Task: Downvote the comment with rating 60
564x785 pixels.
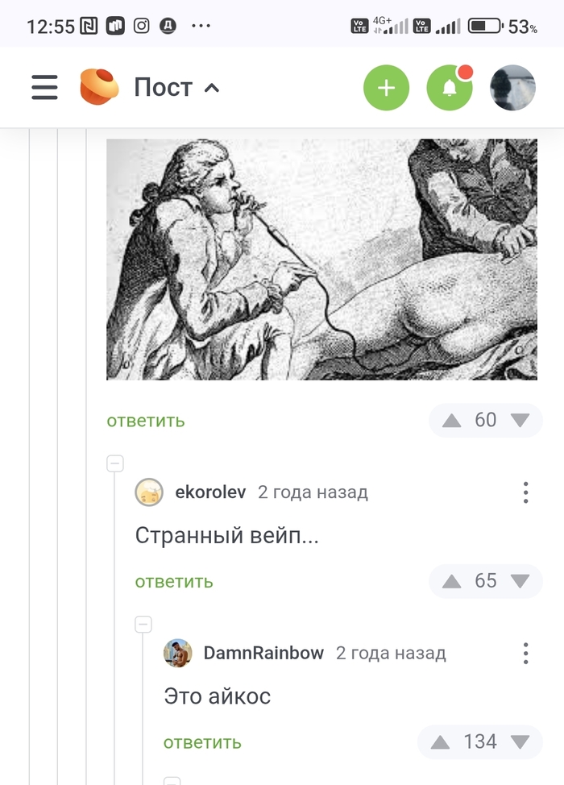Action: (520, 421)
